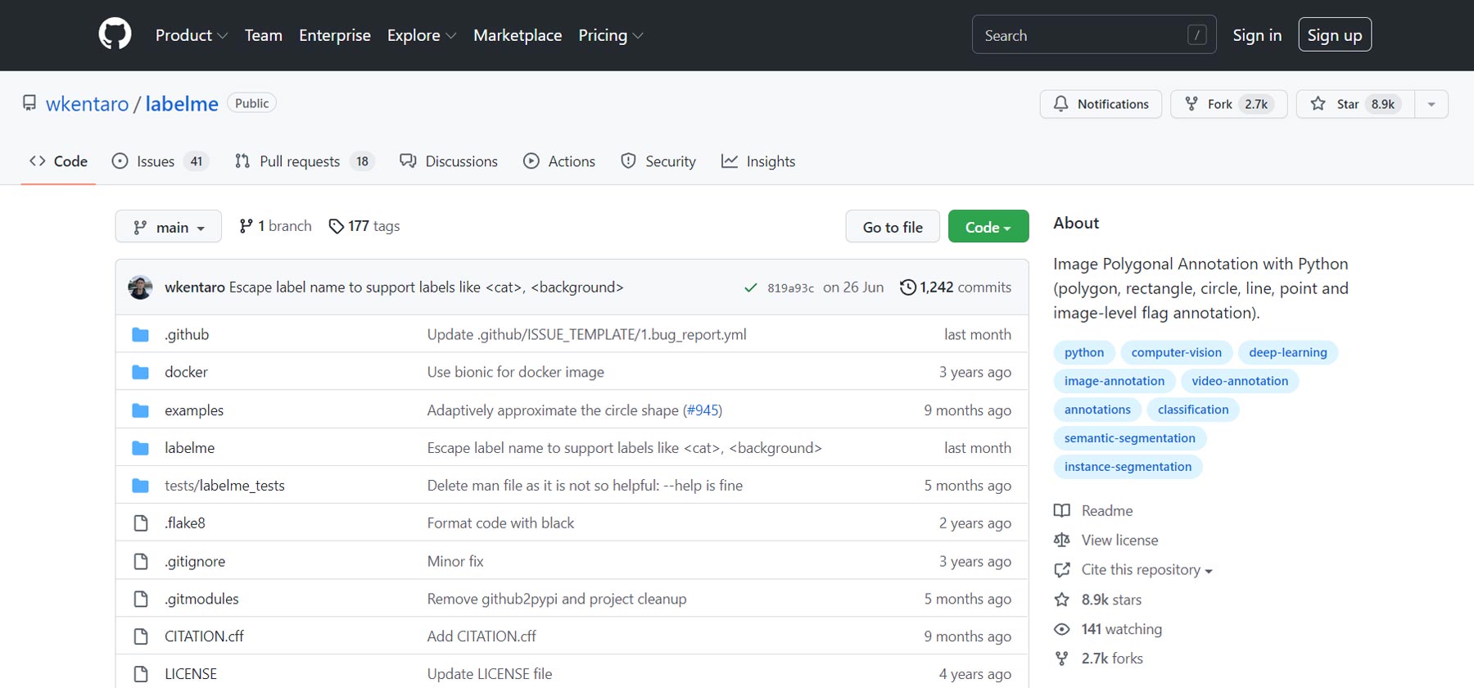Click the folder icon for docker

pyautogui.click(x=141, y=372)
